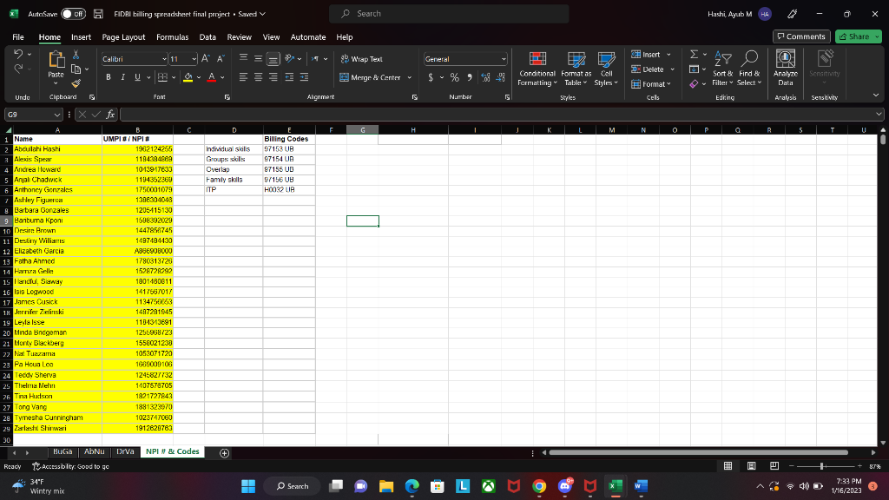Image resolution: width=889 pixels, height=500 pixels.
Task: Open Cell Styles gallery
Action: click(x=606, y=69)
